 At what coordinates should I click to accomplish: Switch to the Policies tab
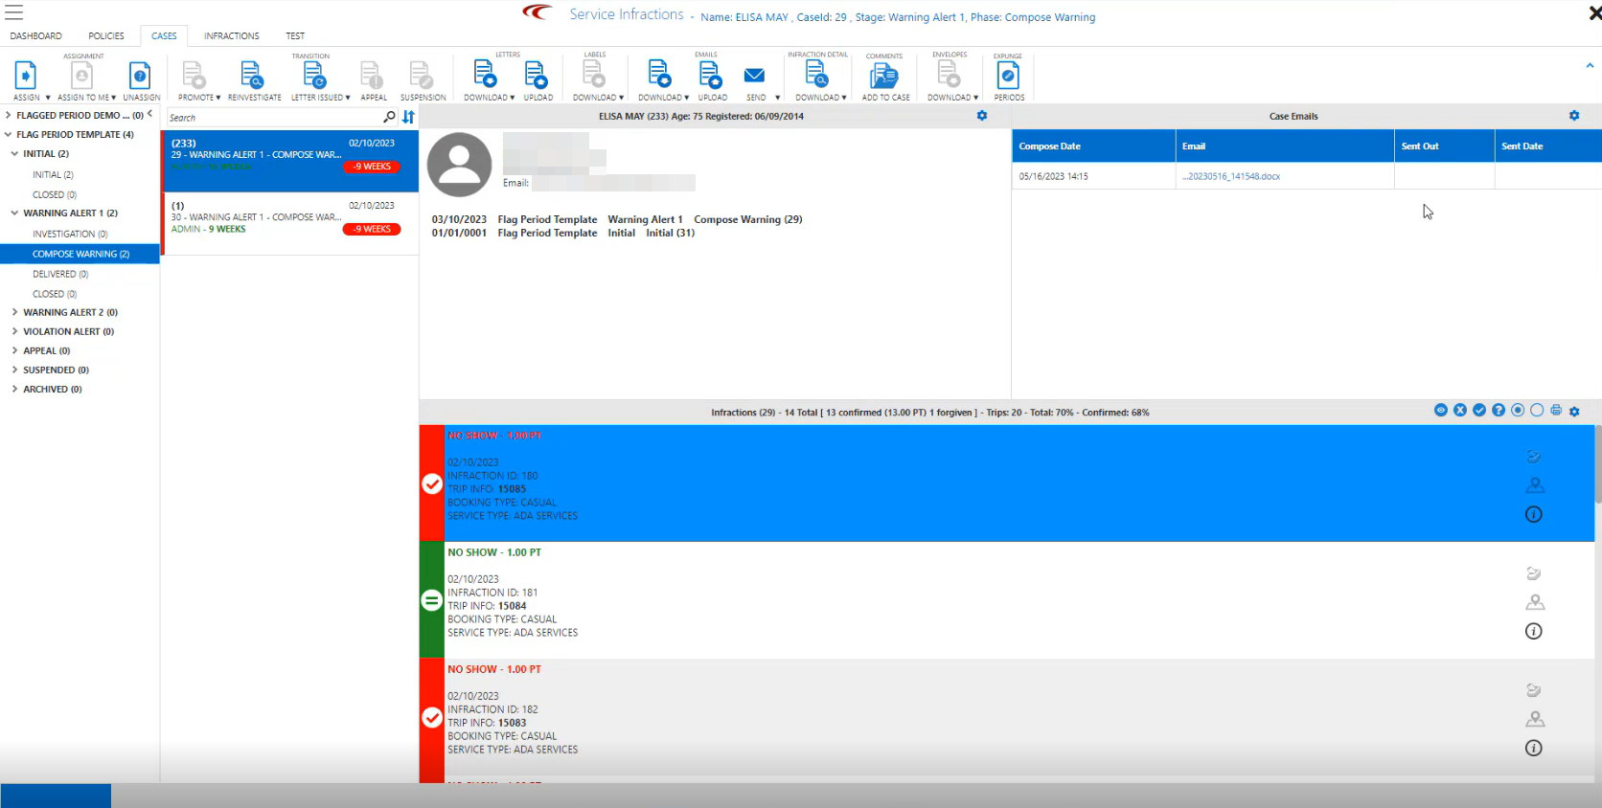[x=106, y=35]
